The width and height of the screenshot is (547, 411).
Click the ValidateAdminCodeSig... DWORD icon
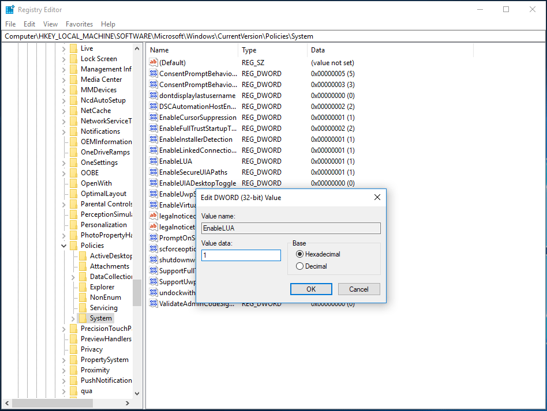pos(153,303)
